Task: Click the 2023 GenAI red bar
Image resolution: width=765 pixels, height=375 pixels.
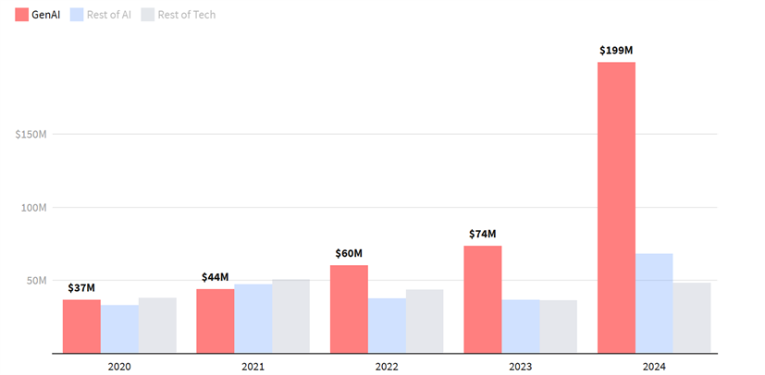Action: point(482,298)
